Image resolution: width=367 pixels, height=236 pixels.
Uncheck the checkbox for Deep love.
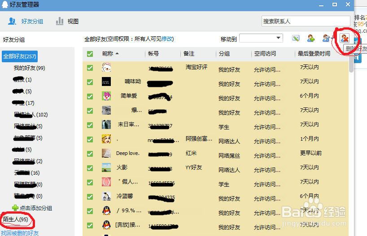click(x=90, y=154)
